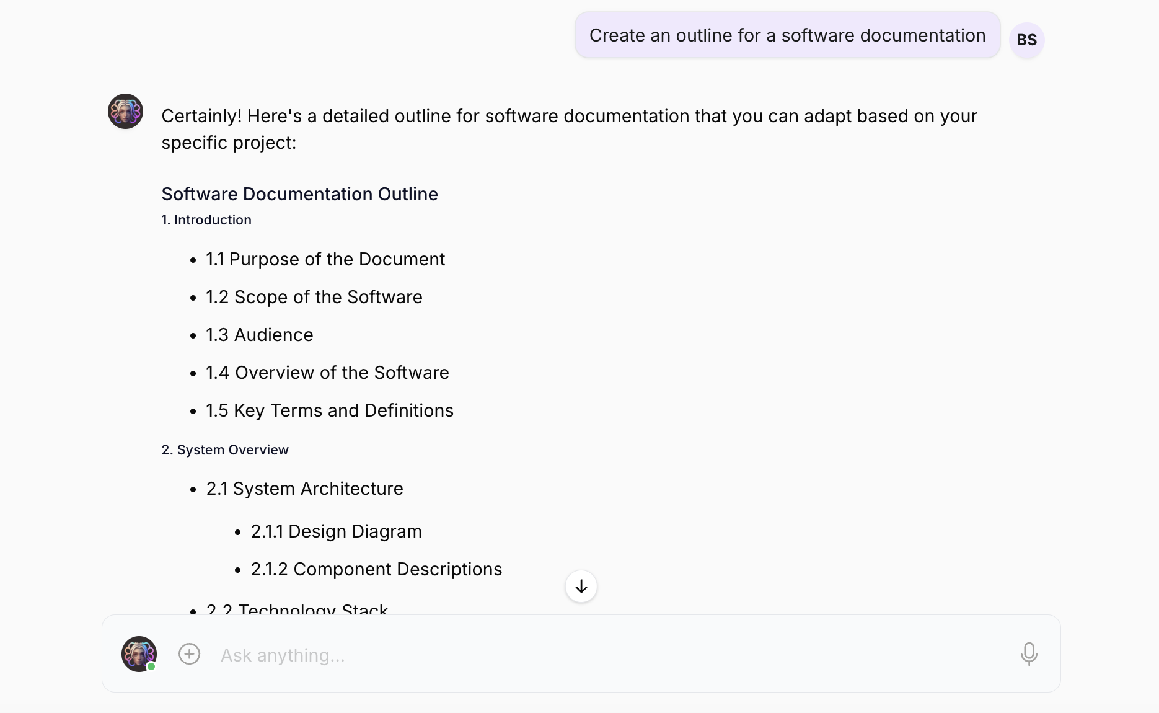
Task: Click '1.2 Scope of the Software'
Action: pyautogui.click(x=314, y=297)
